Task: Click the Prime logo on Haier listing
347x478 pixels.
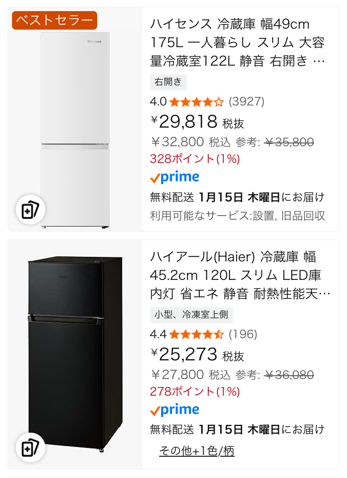Action: tap(175, 410)
